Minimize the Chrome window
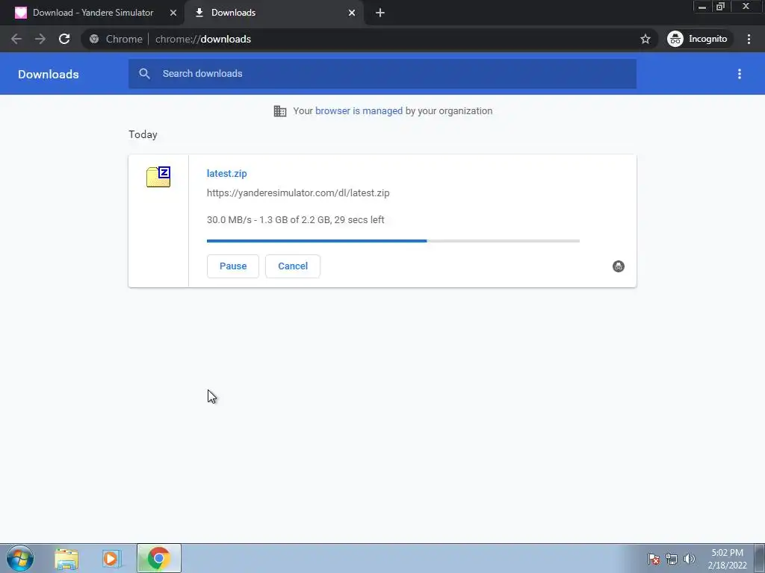 tap(702, 7)
